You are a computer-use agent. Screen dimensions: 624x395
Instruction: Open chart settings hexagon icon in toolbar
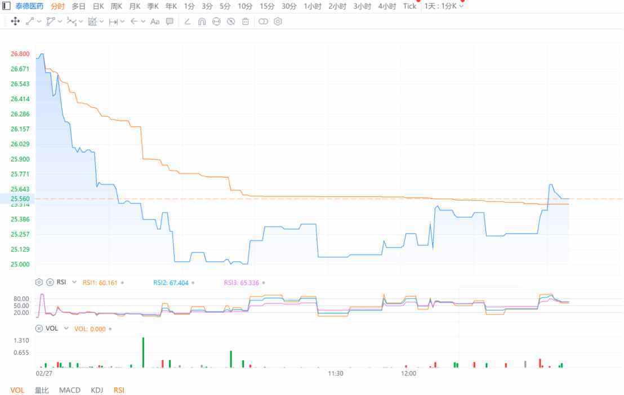pos(278,21)
